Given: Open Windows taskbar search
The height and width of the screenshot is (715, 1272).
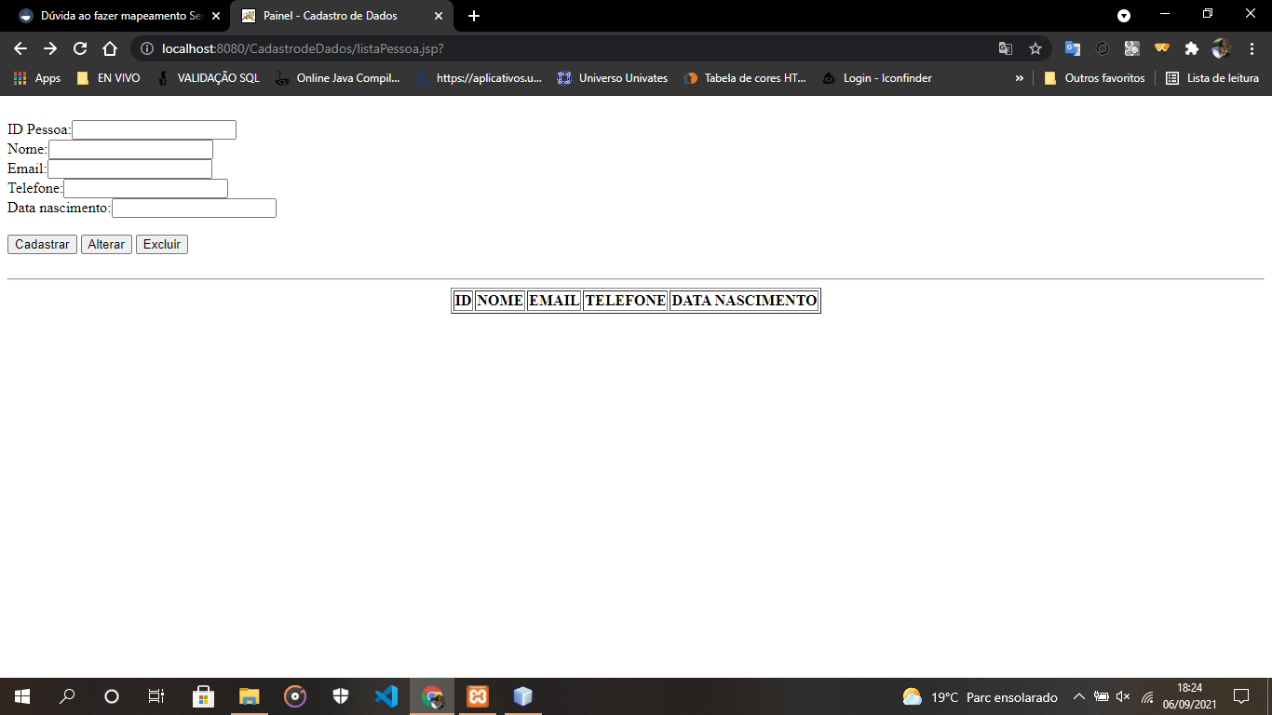Looking at the screenshot, I should (x=67, y=696).
